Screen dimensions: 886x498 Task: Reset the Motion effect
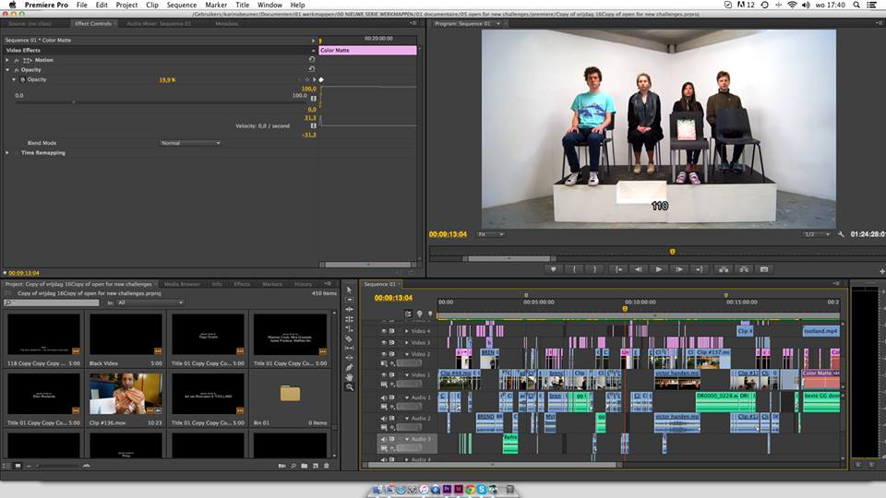pos(311,59)
